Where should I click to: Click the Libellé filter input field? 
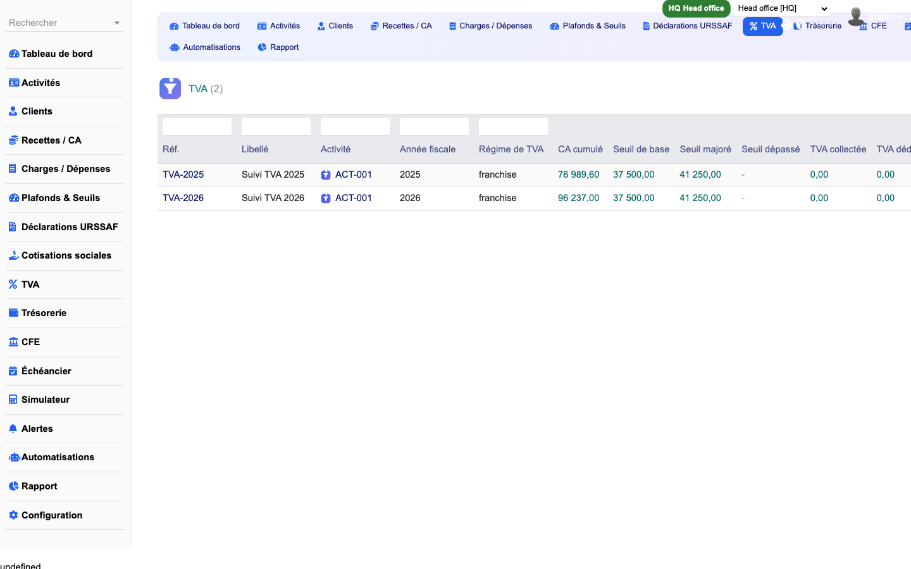point(276,126)
